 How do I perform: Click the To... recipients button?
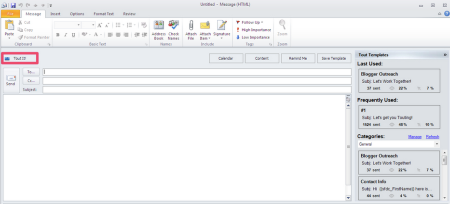coord(31,72)
